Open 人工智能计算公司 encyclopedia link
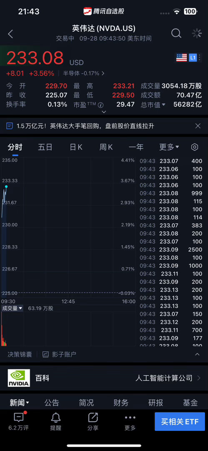Viewport: 208px width, 451px height. click(x=164, y=378)
